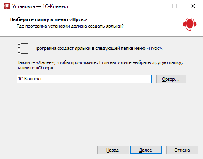
Task: Click the heading "Выберите папку в меню «Пуск»"
Action: point(48,19)
